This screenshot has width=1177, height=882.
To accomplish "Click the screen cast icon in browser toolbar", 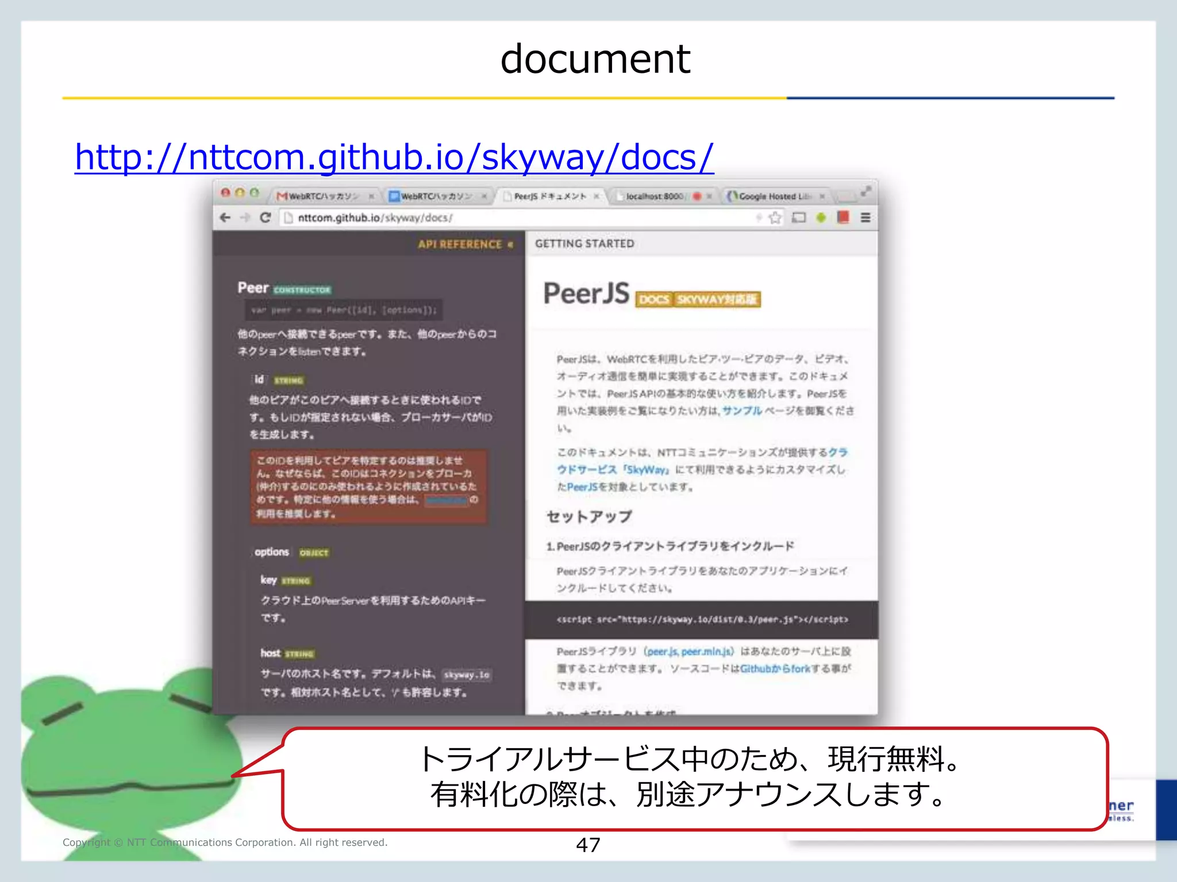I will (799, 218).
